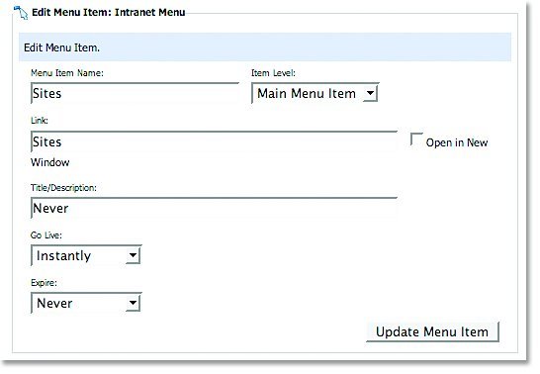This screenshot has width=540, height=374.
Task: Select the Title/Description input field
Action: point(214,208)
